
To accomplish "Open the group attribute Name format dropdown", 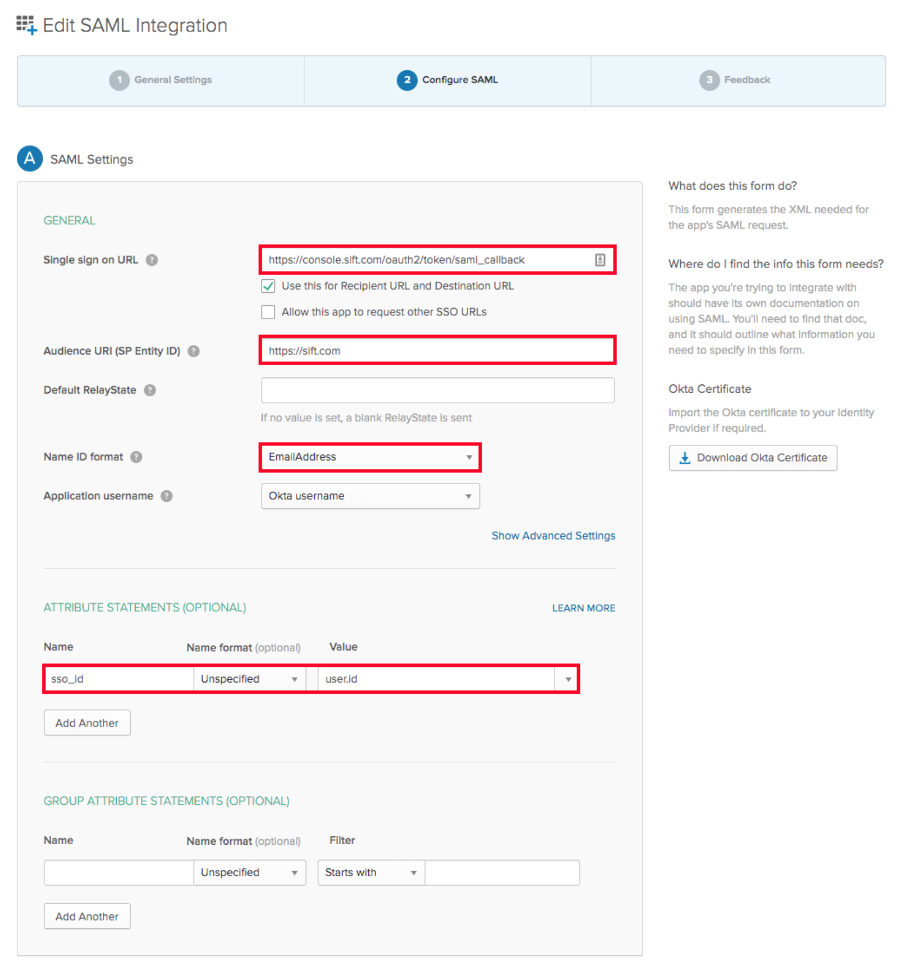I will (250, 873).
